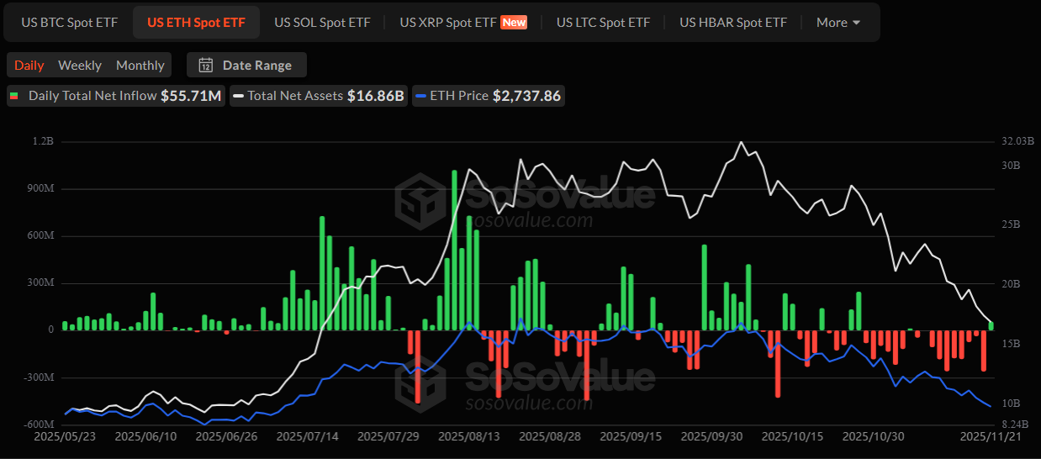Select the US XRP Spot ETF tab
The width and height of the screenshot is (1041, 459).
pyautogui.click(x=448, y=23)
